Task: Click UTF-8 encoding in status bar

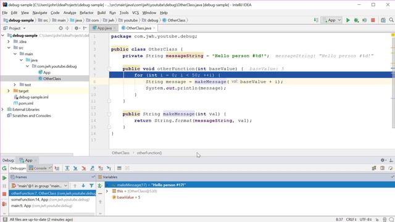Action: tap(365, 220)
